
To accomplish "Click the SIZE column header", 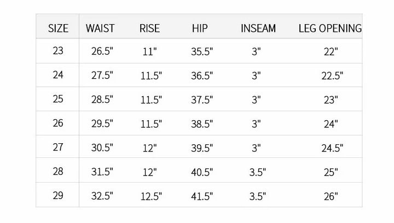I will 58,28.
